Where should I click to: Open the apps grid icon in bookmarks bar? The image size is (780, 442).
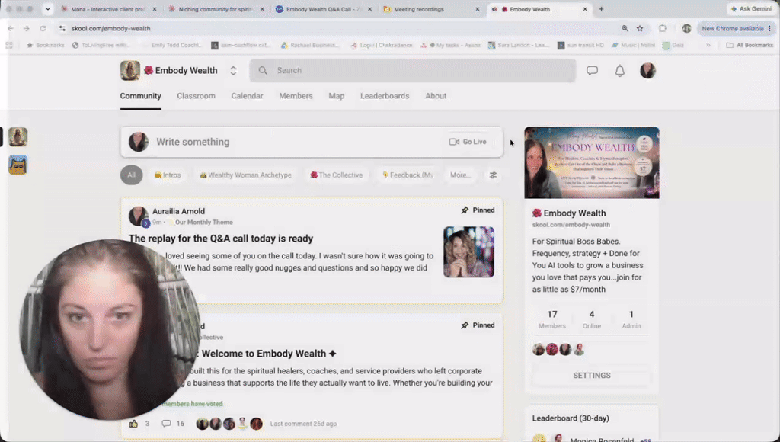point(9,45)
